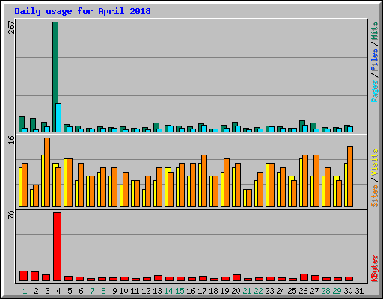
Task: Click the green Hits bar for day 26
Action: click(302, 126)
